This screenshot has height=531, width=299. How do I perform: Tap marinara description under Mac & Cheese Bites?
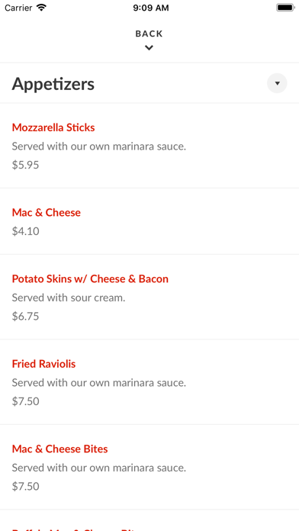(99, 468)
